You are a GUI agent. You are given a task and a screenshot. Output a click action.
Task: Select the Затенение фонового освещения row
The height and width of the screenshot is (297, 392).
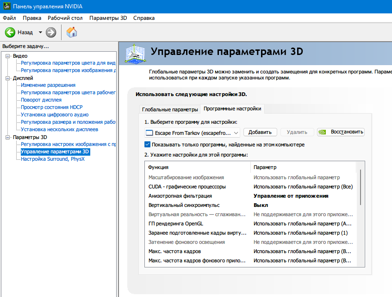(250, 242)
